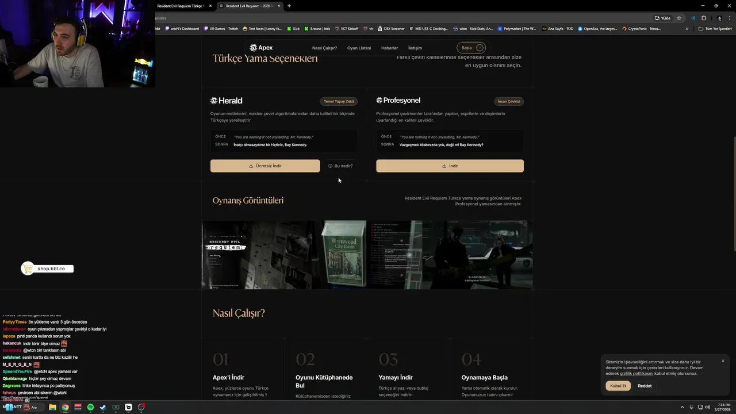Open the VCT Kickoff bookmark

coord(347,28)
